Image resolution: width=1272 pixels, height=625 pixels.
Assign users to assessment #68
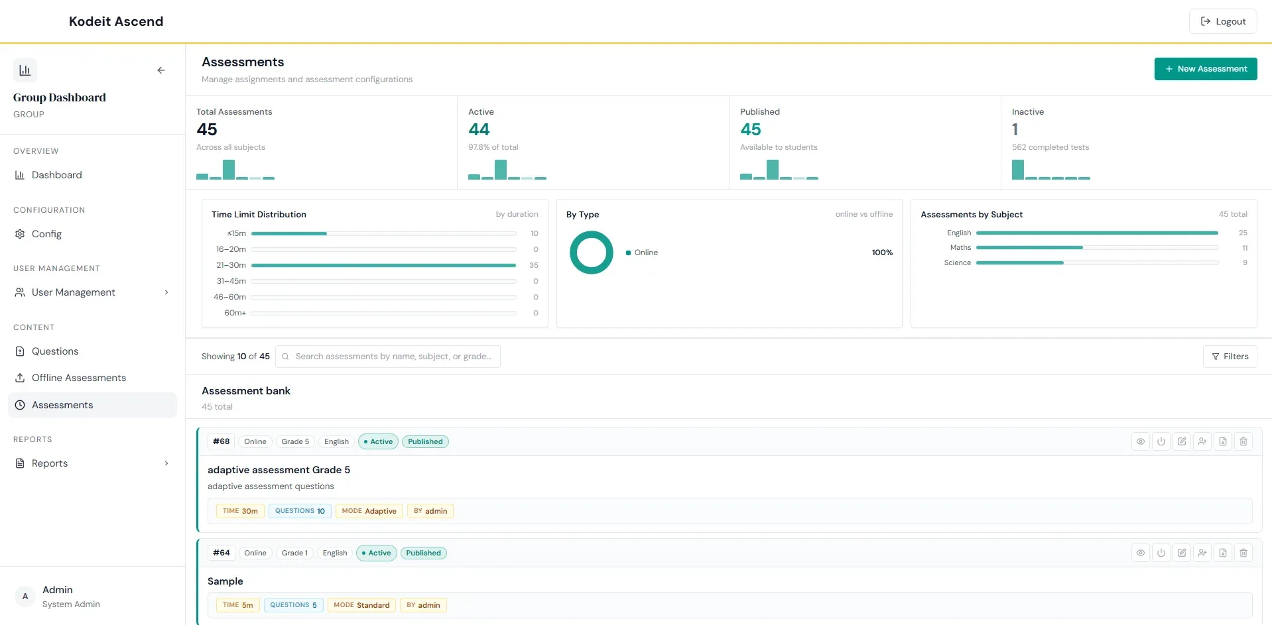(x=1202, y=441)
